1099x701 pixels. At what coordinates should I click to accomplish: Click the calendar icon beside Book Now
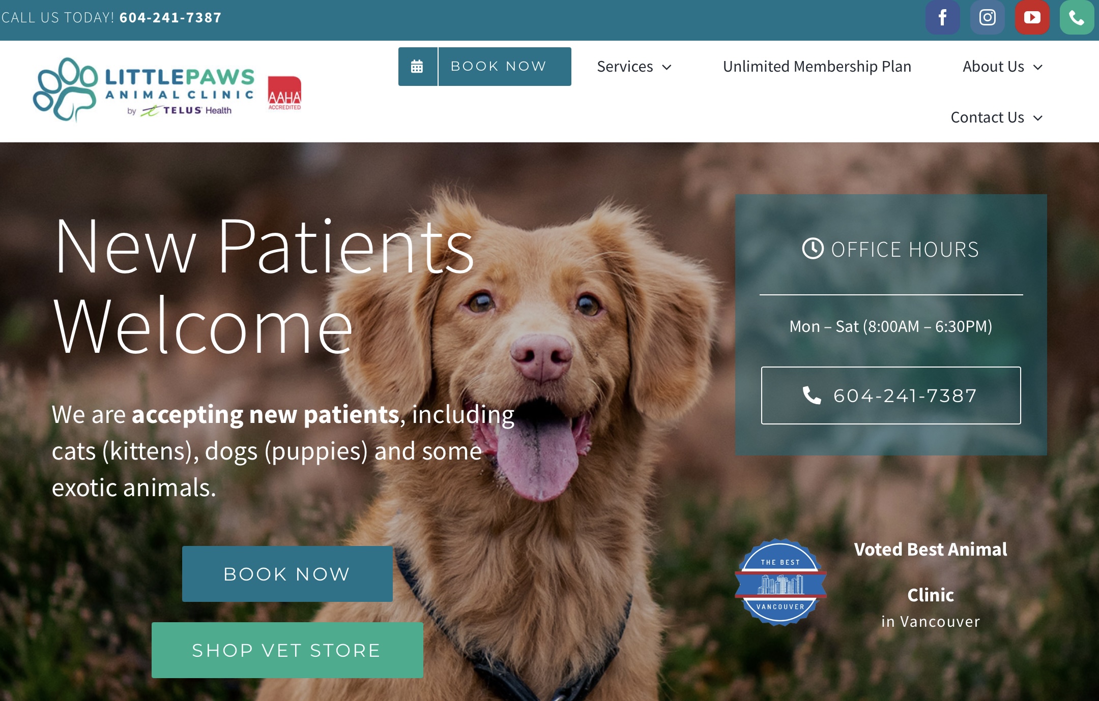pyautogui.click(x=417, y=67)
